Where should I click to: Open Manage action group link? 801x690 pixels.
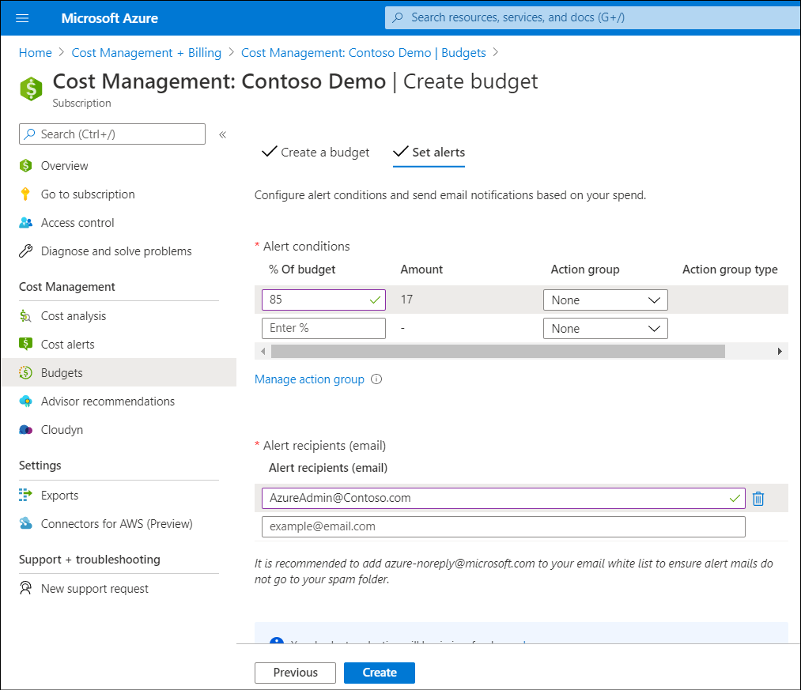pos(310,379)
